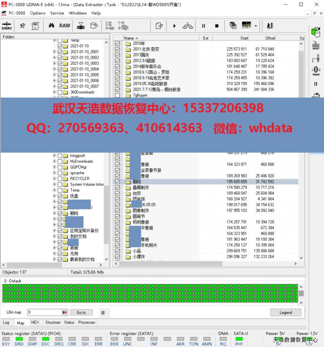Check the 7g6uyym item checkbox in the file list
324x347 pixels.
118,95
